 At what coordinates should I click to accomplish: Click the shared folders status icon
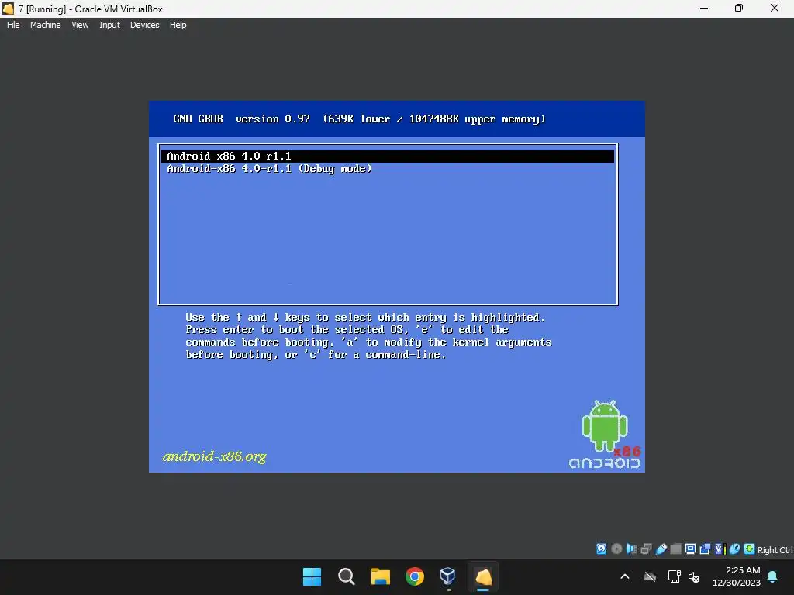coord(675,549)
